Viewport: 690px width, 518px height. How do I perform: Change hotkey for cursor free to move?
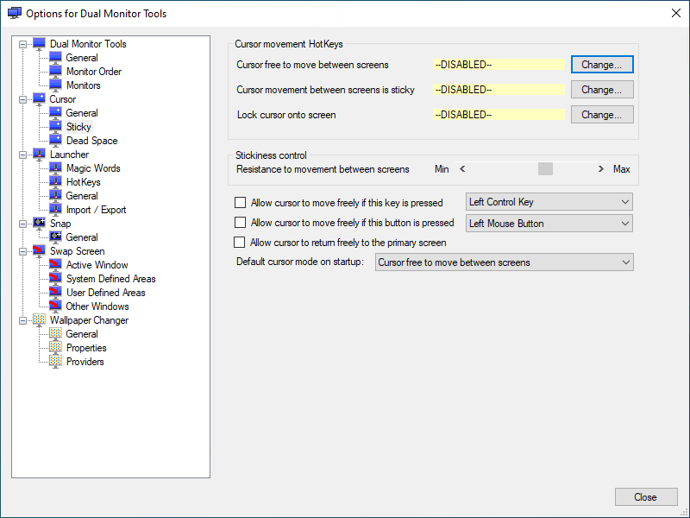click(x=602, y=65)
